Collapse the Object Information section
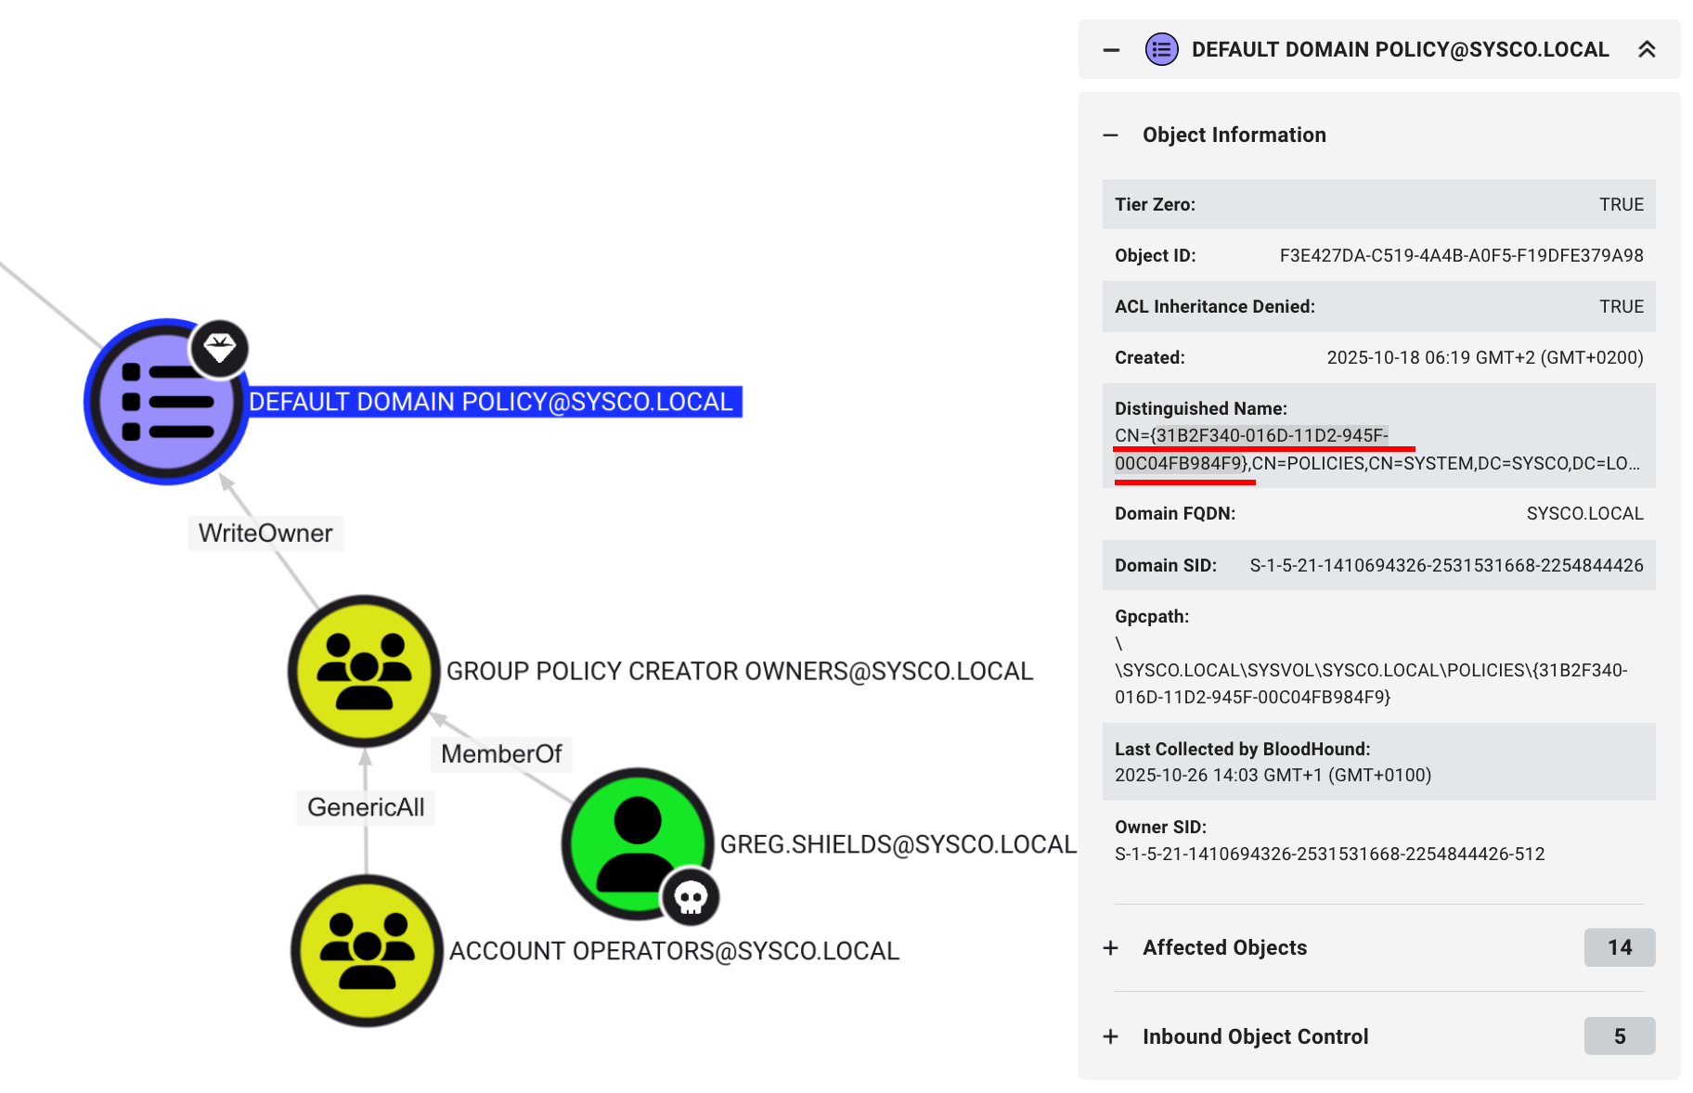Viewport: 1693px width, 1093px height. (1111, 135)
